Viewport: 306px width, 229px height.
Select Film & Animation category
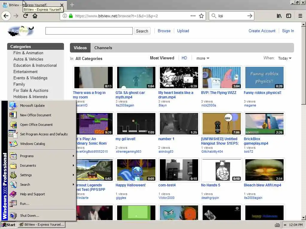click(x=28, y=53)
